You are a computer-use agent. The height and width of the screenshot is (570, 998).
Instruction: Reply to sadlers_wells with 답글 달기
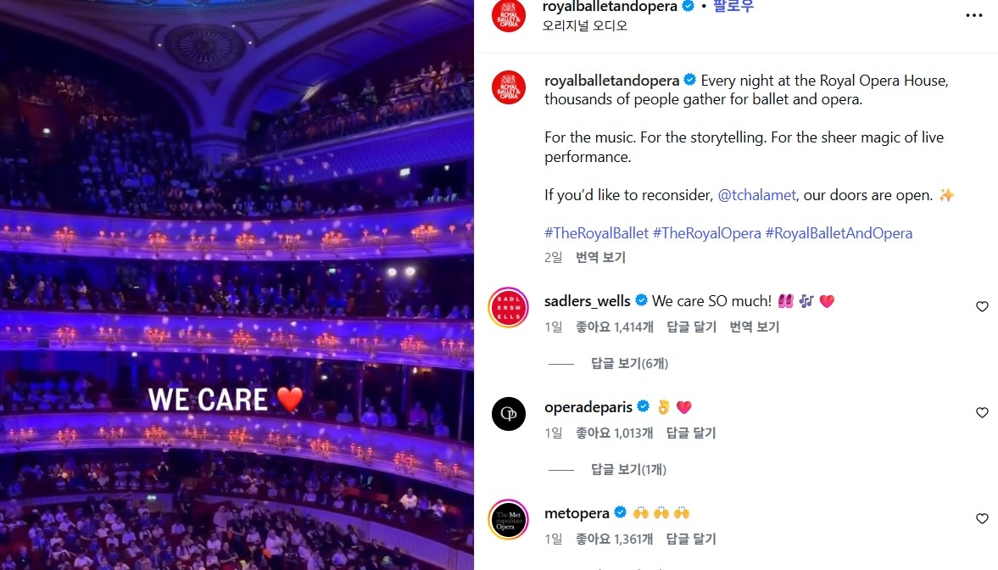tap(691, 327)
